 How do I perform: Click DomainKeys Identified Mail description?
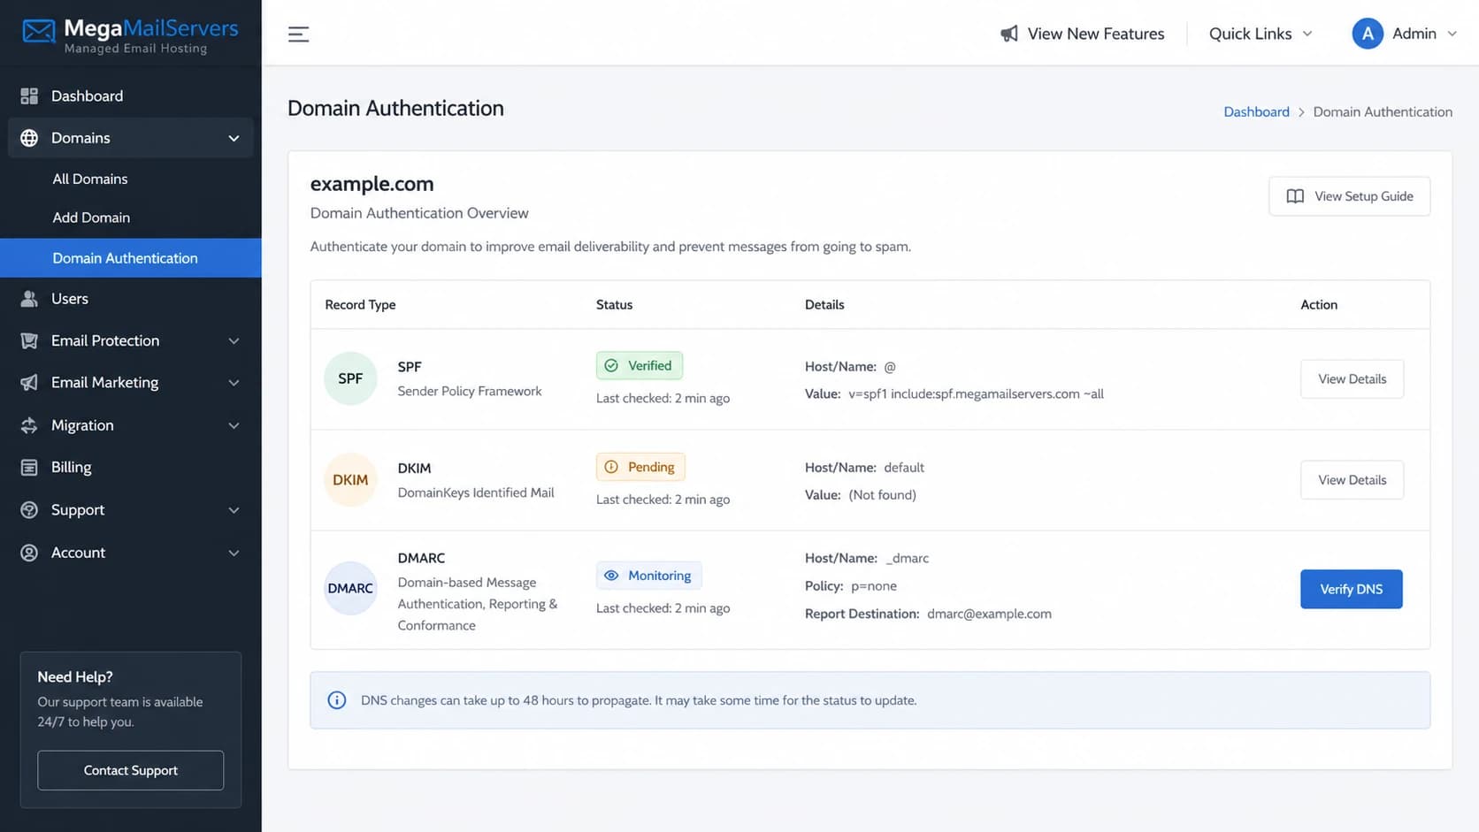point(476,492)
